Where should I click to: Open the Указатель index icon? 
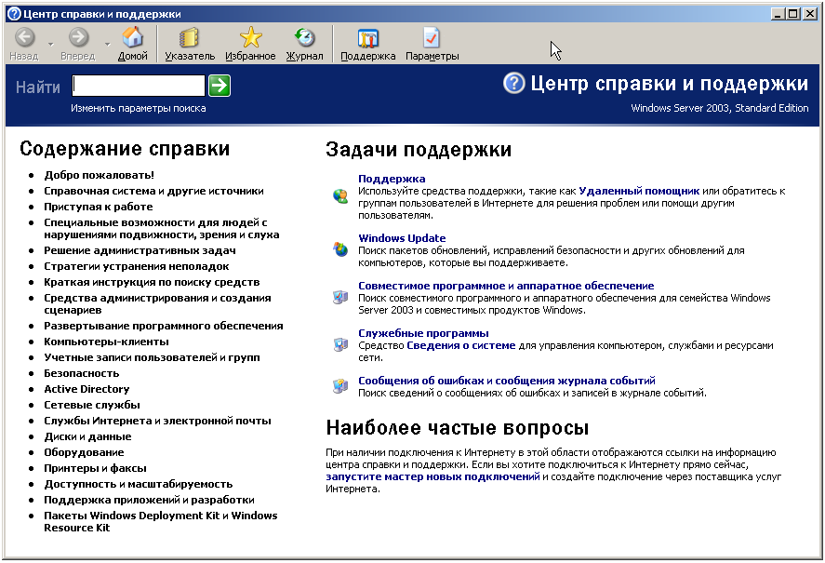190,37
